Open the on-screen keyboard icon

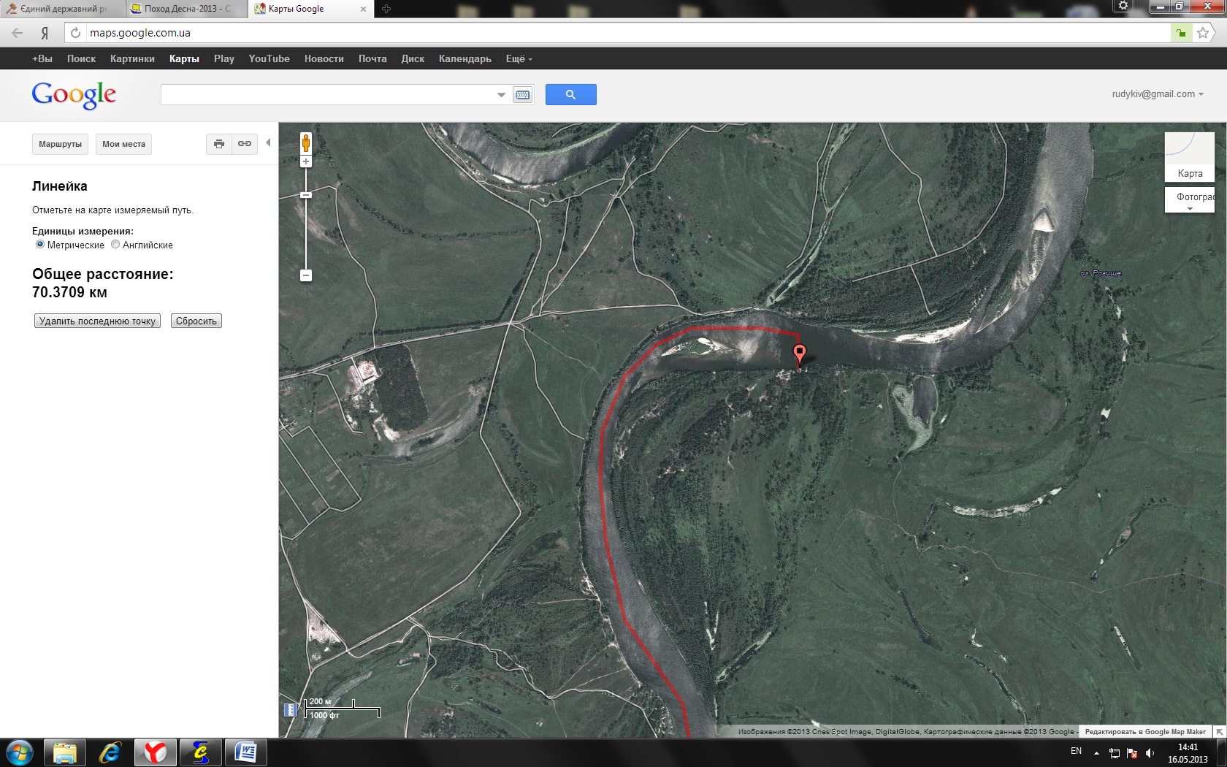click(523, 94)
